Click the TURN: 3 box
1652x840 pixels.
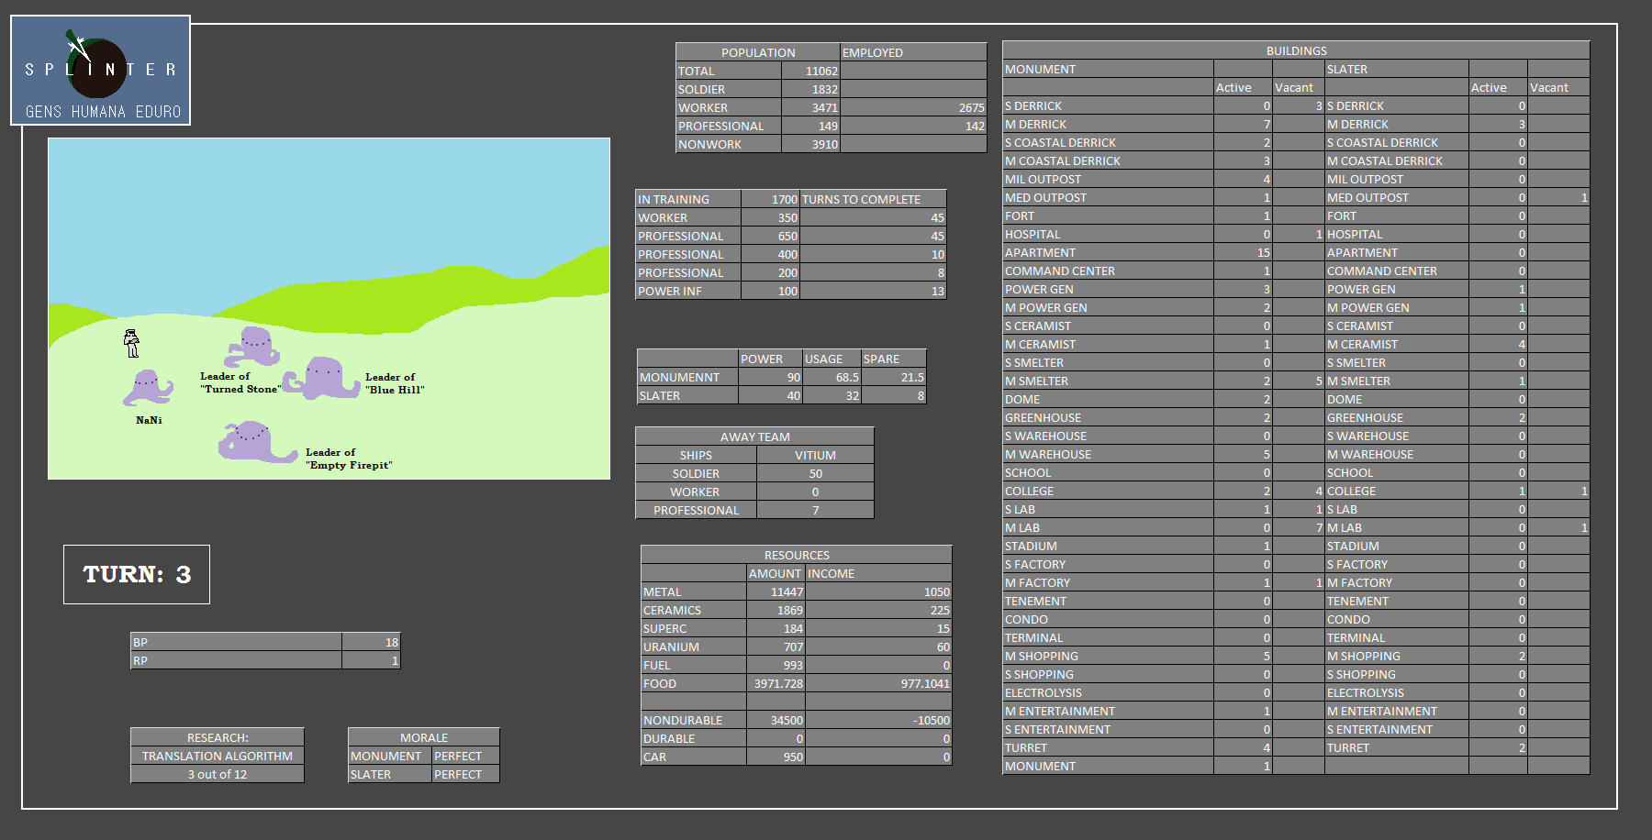tap(137, 575)
